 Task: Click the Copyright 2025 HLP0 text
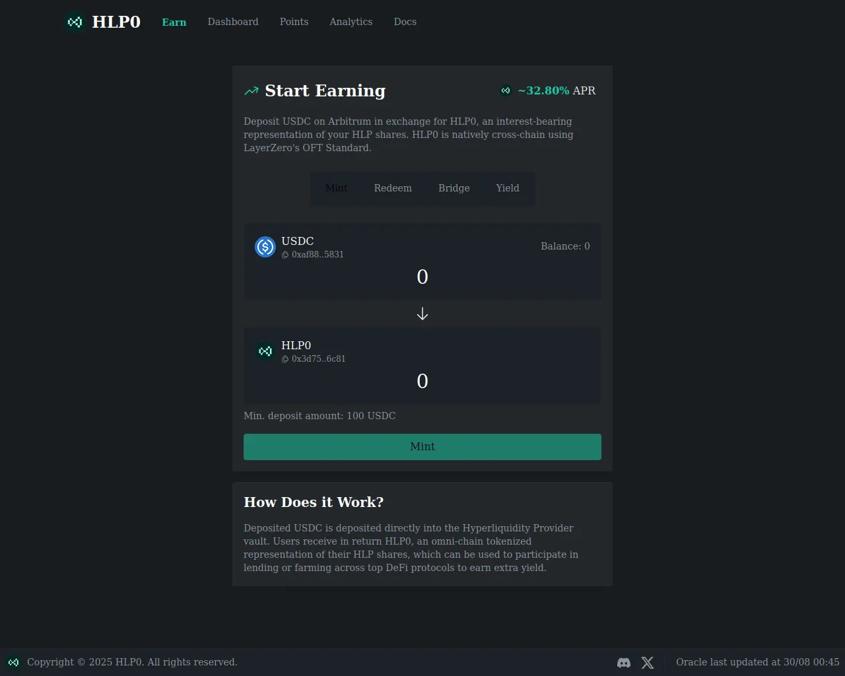click(132, 662)
